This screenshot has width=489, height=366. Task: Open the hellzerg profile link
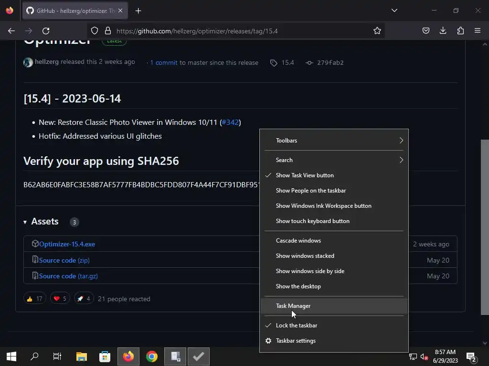pos(47,61)
